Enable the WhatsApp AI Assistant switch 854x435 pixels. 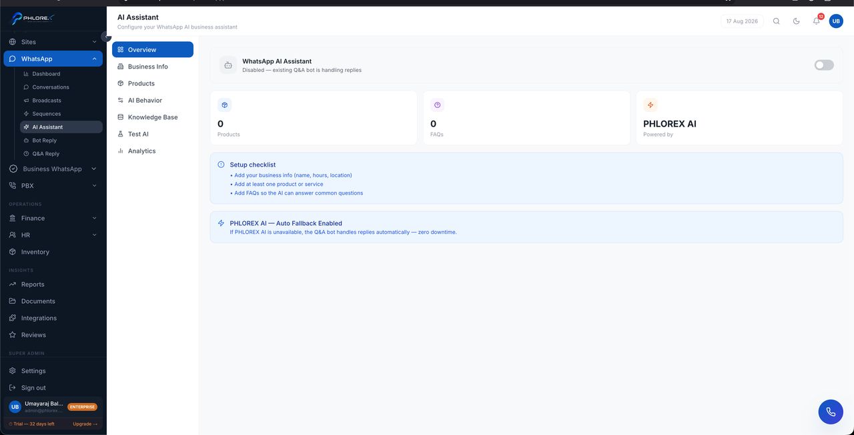click(824, 65)
